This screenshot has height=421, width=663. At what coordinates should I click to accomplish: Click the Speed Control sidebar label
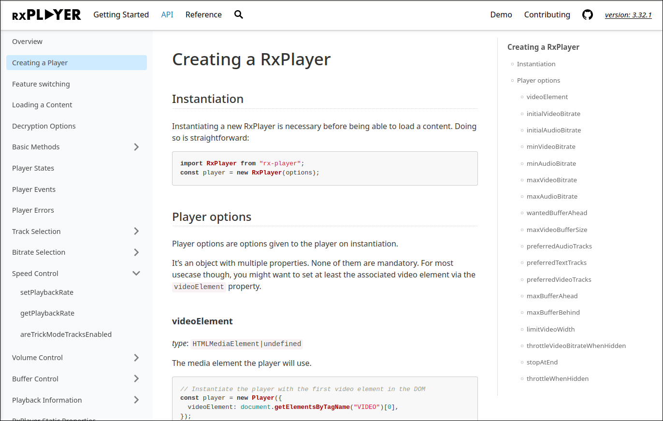(35, 274)
